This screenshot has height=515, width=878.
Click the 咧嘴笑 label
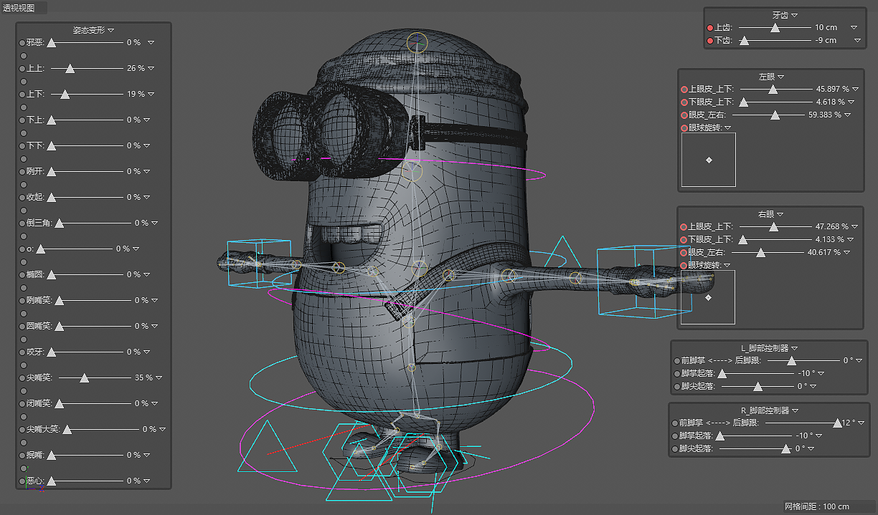pos(40,300)
